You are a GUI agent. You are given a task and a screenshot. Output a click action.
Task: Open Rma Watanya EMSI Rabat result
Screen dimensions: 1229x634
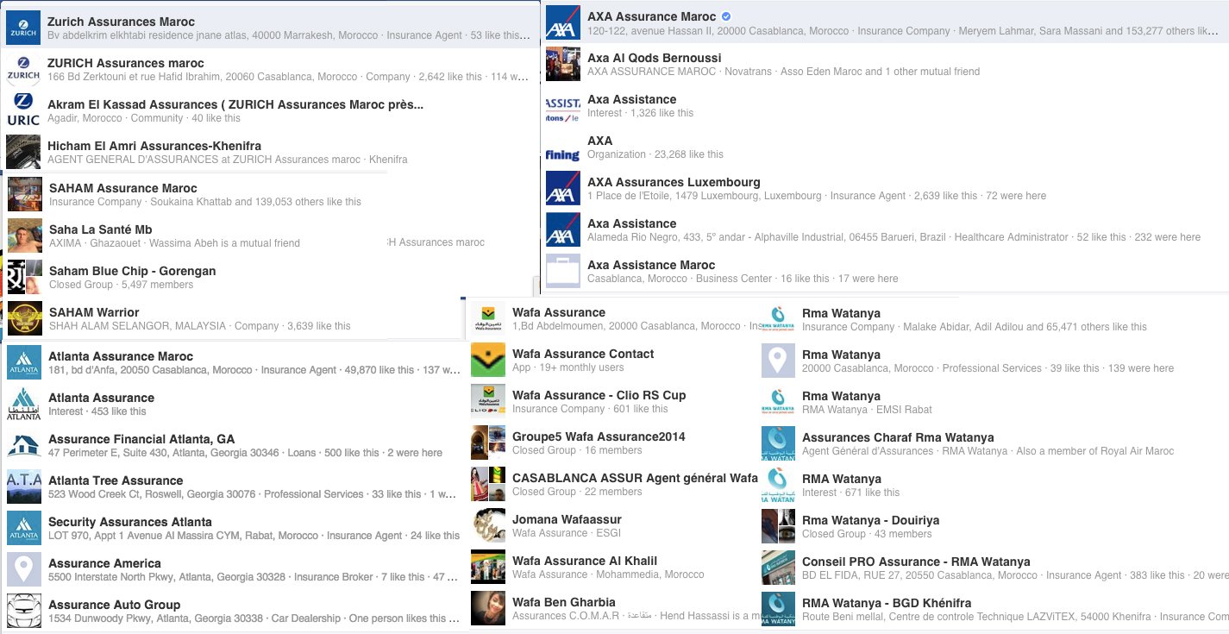point(994,402)
